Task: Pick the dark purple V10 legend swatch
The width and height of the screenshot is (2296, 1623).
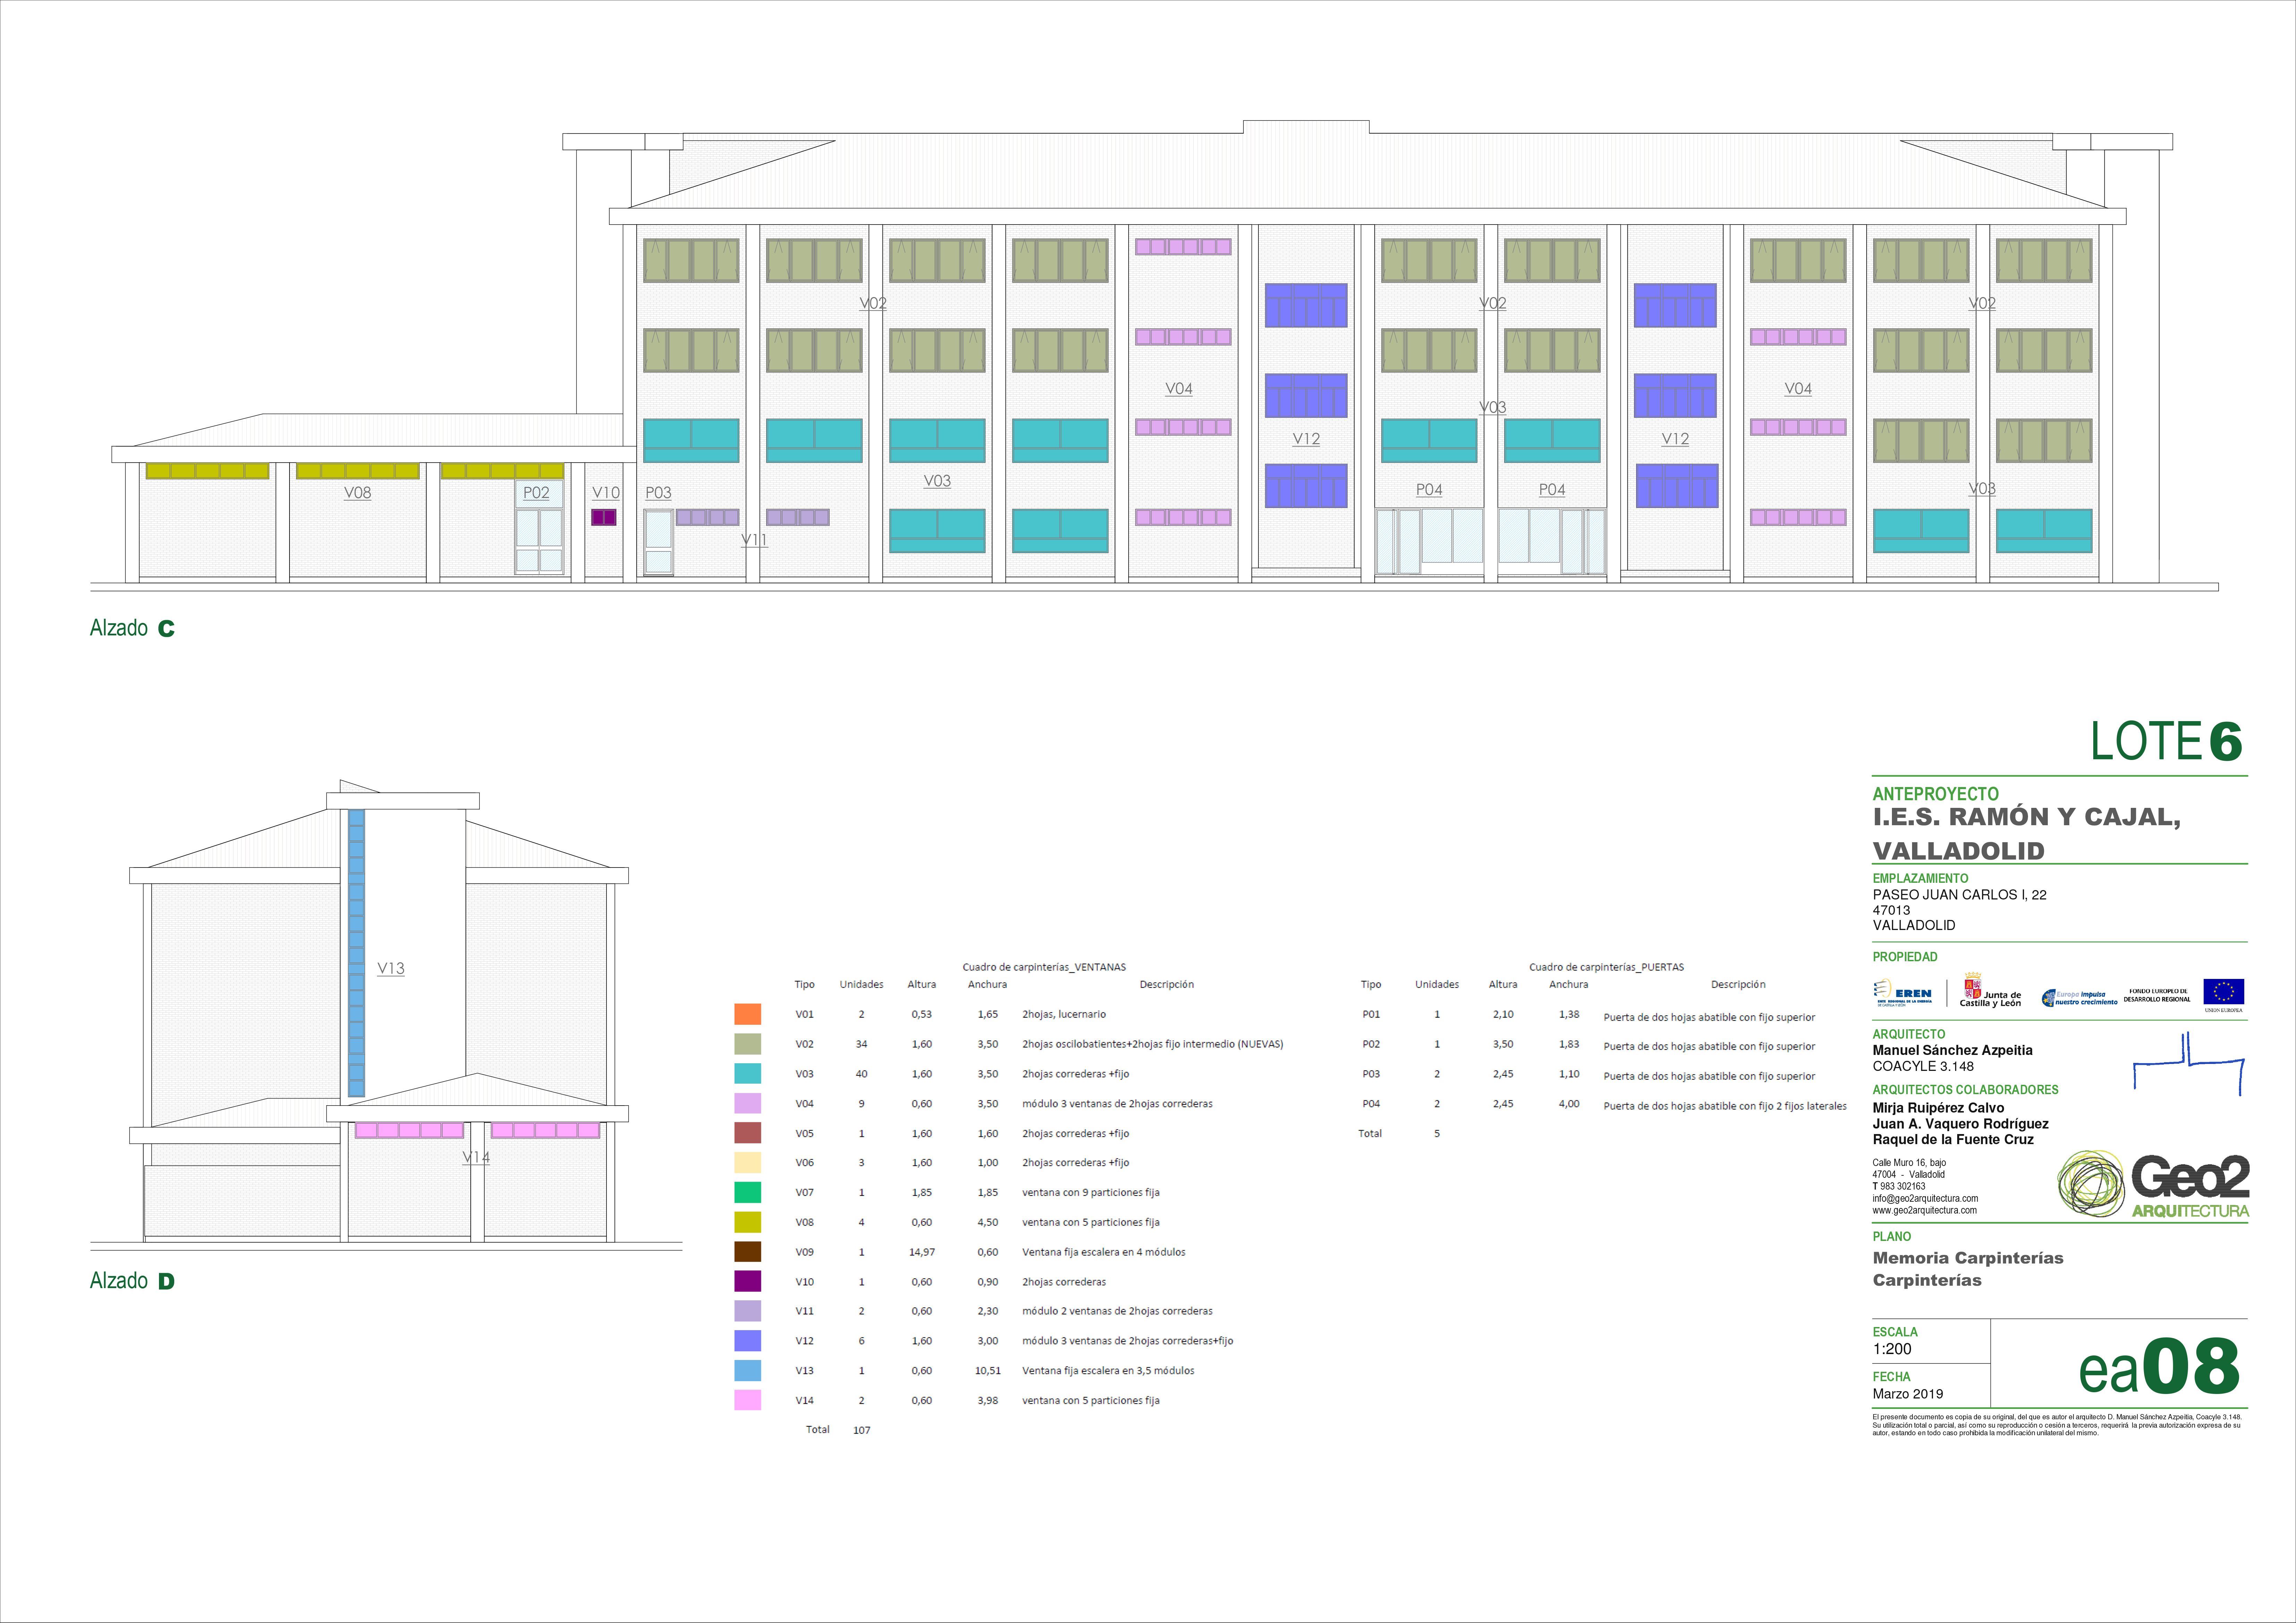Action: pos(748,1281)
